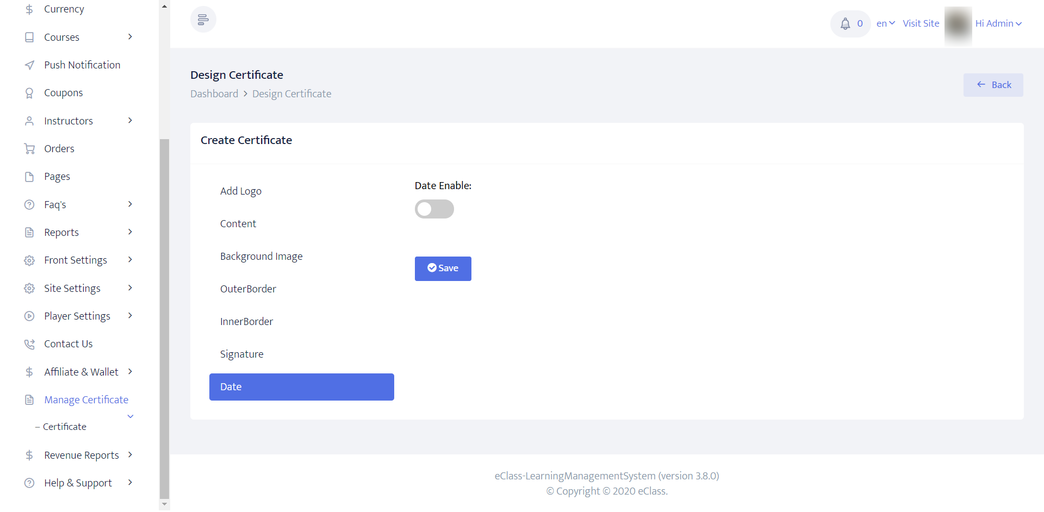
Task: Click the Pages document icon
Action: pyautogui.click(x=29, y=177)
